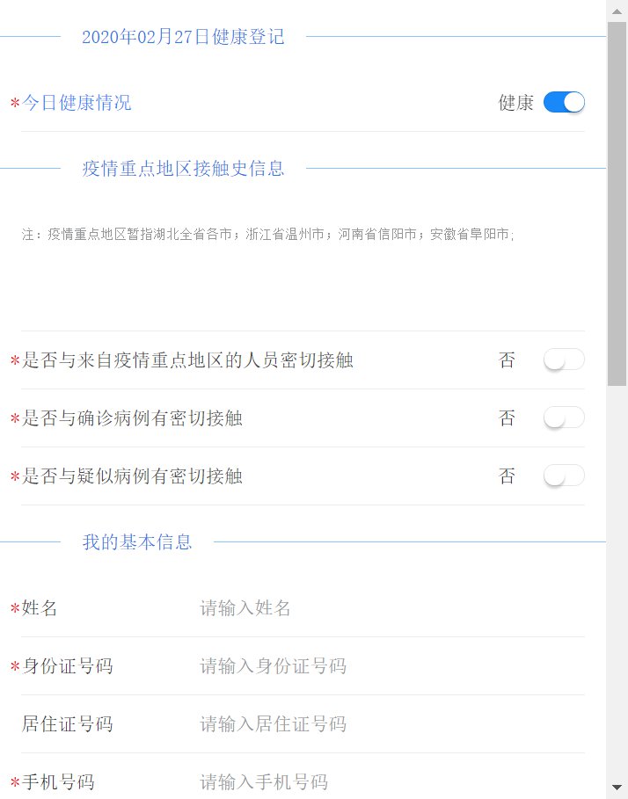Turn on the 确诊病例 contact switch
The height and width of the screenshot is (799, 628).
tap(564, 418)
